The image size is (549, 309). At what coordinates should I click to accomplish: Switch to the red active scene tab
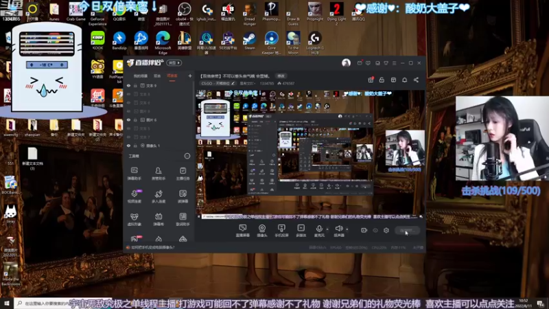click(172, 76)
